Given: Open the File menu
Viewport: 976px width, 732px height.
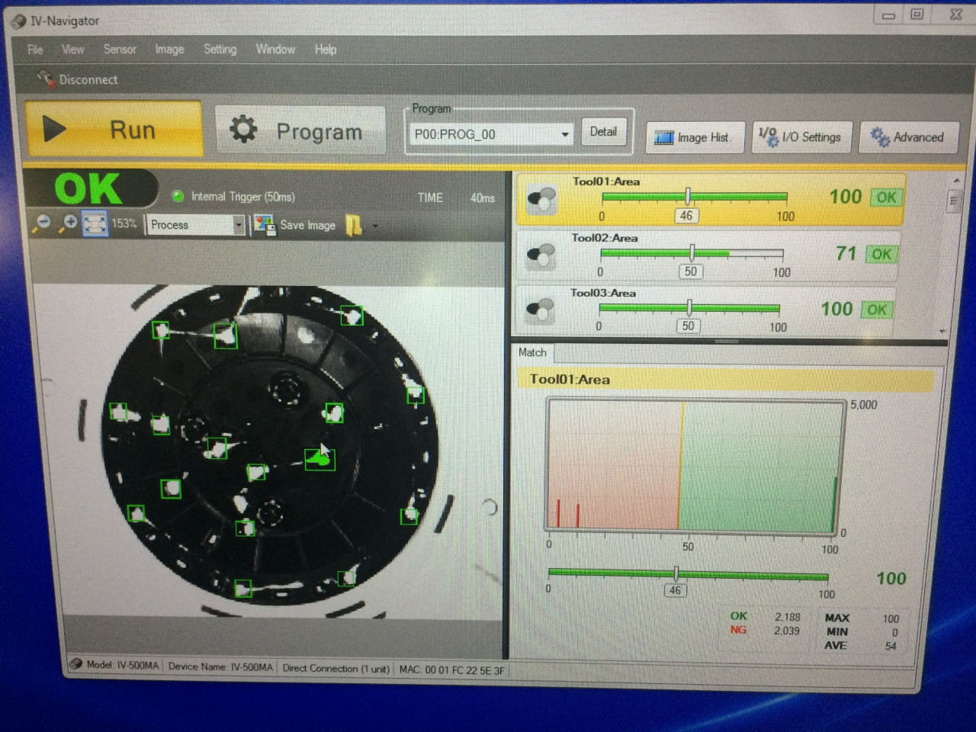Looking at the screenshot, I should [35, 50].
